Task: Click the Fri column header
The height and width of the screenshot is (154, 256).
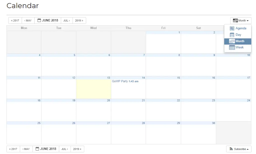Action: [x=163, y=28]
